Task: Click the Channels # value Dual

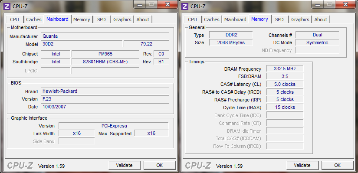Action: pyautogui.click(x=317, y=35)
